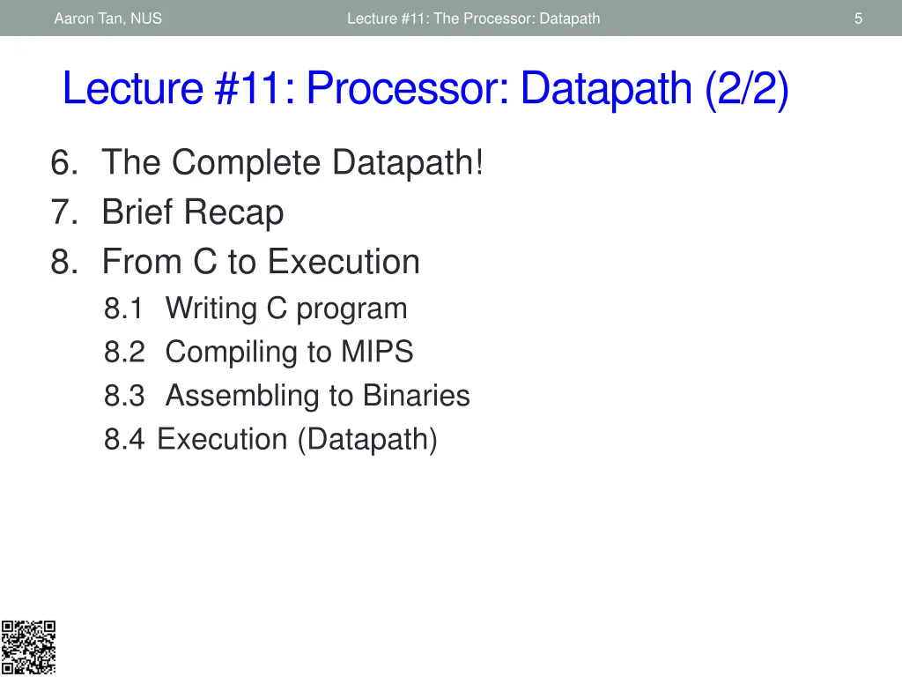Select the Brief Recap text
This screenshot has height=677, width=902.
tap(193, 212)
